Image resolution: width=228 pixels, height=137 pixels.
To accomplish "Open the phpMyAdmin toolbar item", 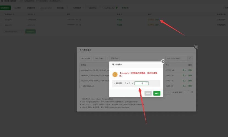I will point(46,8).
